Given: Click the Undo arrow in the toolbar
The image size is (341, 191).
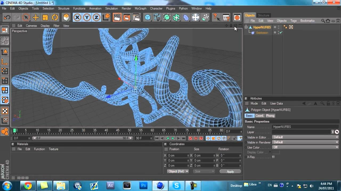Looking at the screenshot, I should point(7,18).
